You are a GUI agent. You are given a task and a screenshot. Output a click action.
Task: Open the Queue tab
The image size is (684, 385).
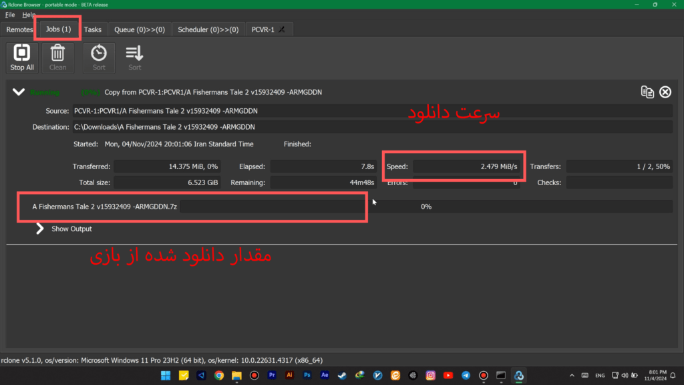click(x=139, y=29)
